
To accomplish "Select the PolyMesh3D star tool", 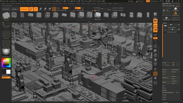I will (166, 18).
